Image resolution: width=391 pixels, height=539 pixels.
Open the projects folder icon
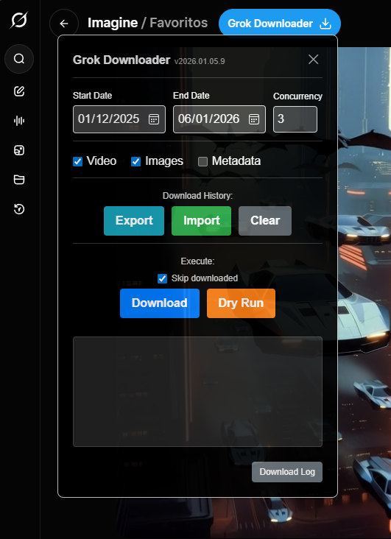(19, 180)
